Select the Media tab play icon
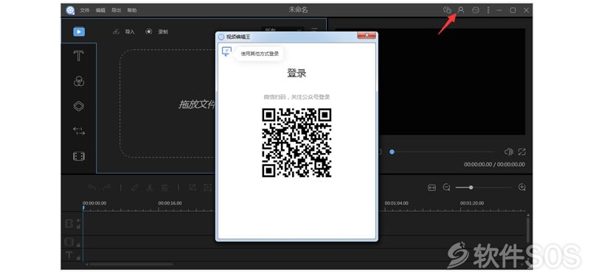Image resolution: width=590 pixels, height=275 pixels. pos(79,32)
